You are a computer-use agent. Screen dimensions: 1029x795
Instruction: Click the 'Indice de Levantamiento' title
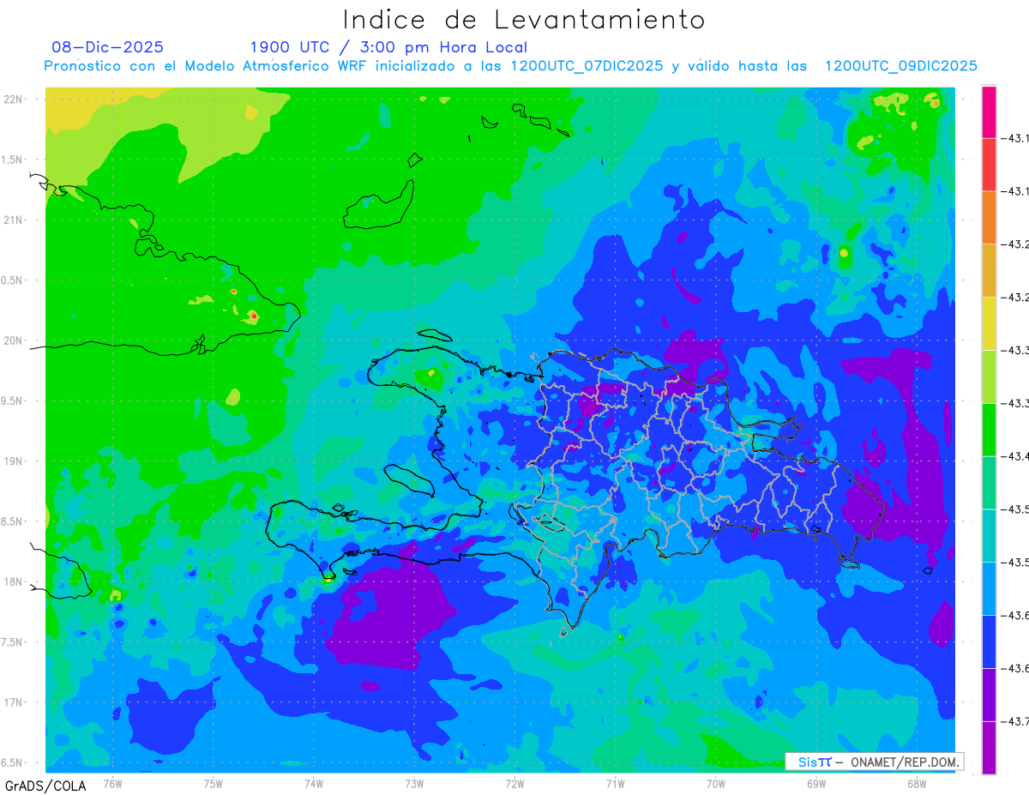pyautogui.click(x=524, y=20)
